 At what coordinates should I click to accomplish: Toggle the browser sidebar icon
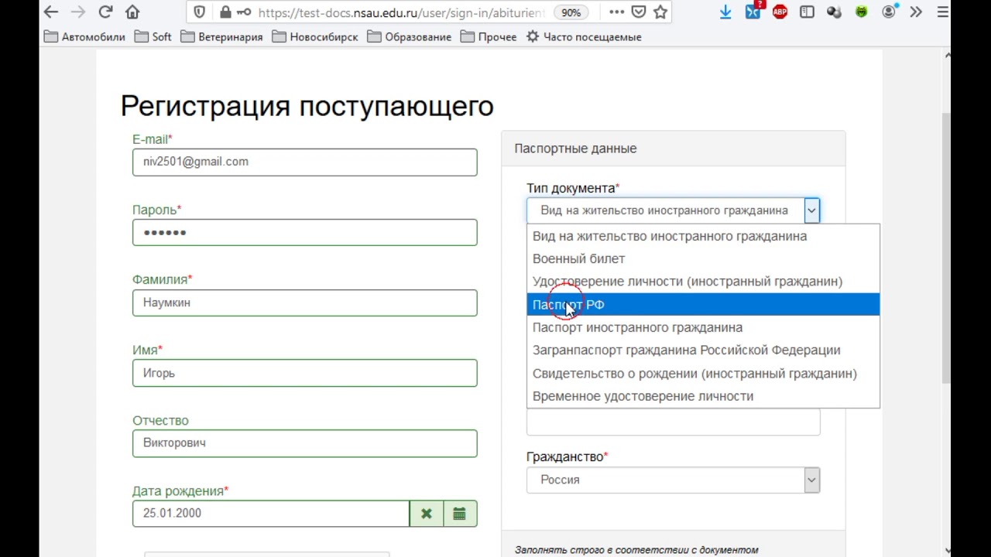coord(807,12)
